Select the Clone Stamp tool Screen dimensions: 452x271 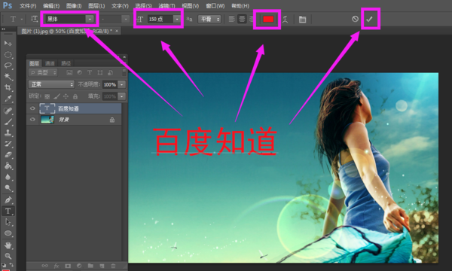pyautogui.click(x=8, y=132)
